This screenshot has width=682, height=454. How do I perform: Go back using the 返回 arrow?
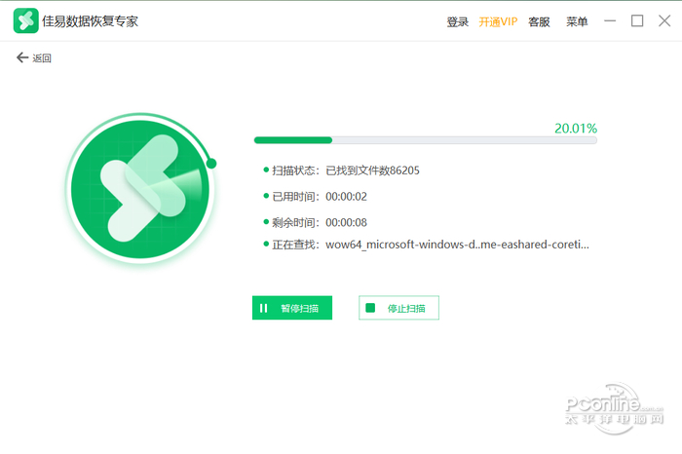coord(33,57)
